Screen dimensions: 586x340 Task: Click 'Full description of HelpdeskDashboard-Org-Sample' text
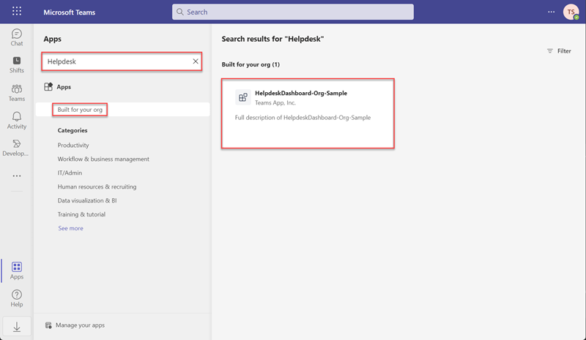[x=303, y=117]
